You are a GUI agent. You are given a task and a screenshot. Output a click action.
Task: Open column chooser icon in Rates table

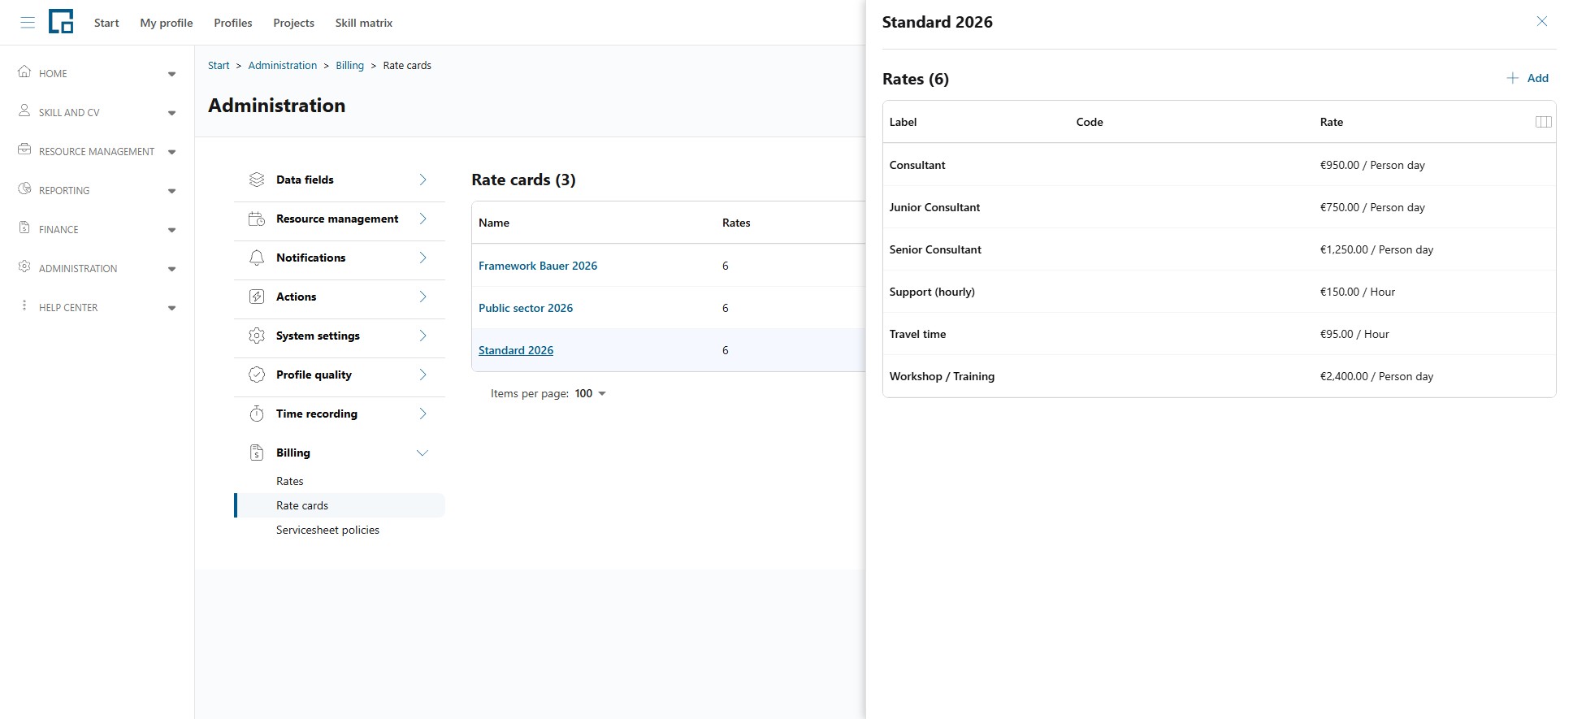click(1543, 122)
